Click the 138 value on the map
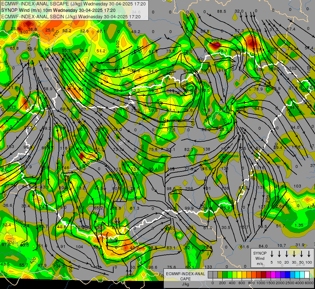The width and height of the screenshot is (315, 289). pos(207,149)
